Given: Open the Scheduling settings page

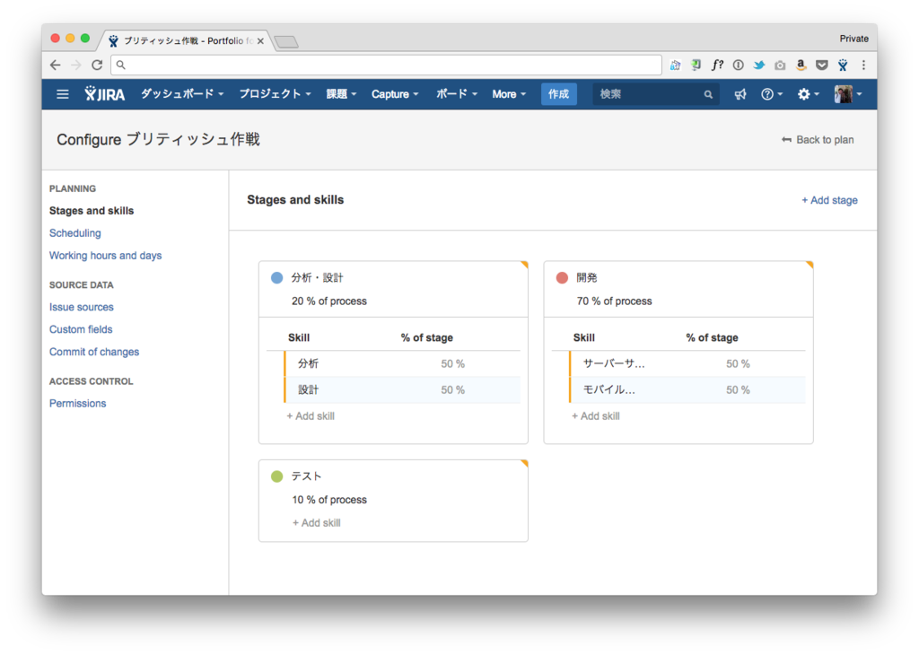Looking at the screenshot, I should tap(75, 233).
